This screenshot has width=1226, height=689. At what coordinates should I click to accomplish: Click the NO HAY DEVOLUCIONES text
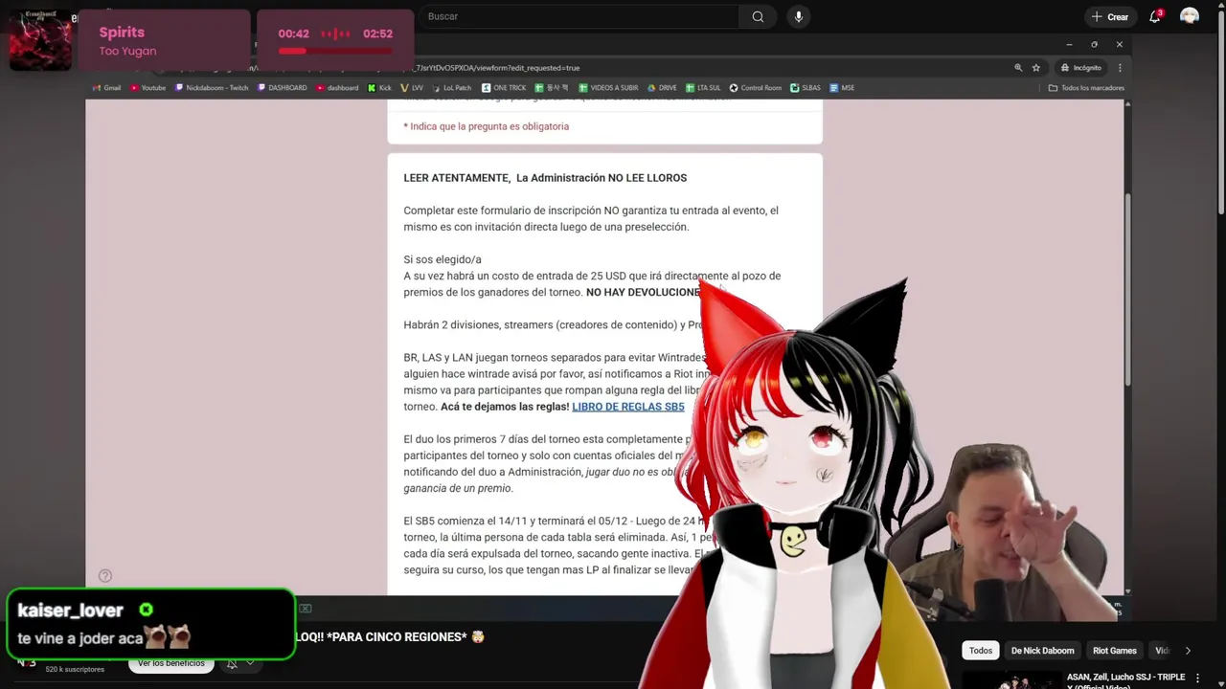click(645, 292)
